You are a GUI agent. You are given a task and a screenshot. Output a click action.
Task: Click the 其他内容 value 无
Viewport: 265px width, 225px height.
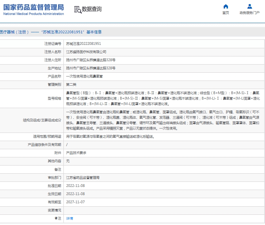(68, 161)
